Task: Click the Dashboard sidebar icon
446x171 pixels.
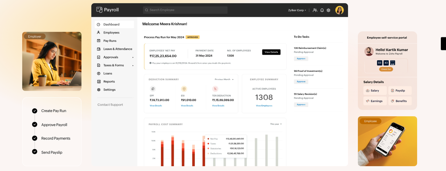Action: tap(98, 25)
